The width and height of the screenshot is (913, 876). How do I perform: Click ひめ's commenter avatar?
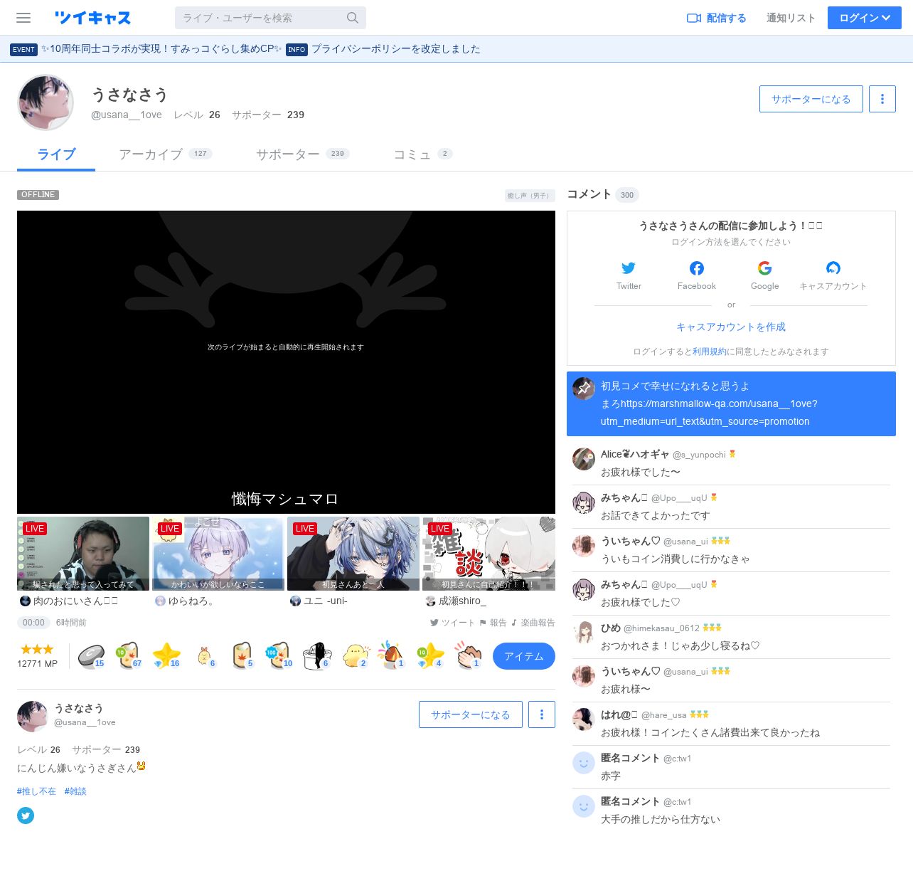[584, 633]
